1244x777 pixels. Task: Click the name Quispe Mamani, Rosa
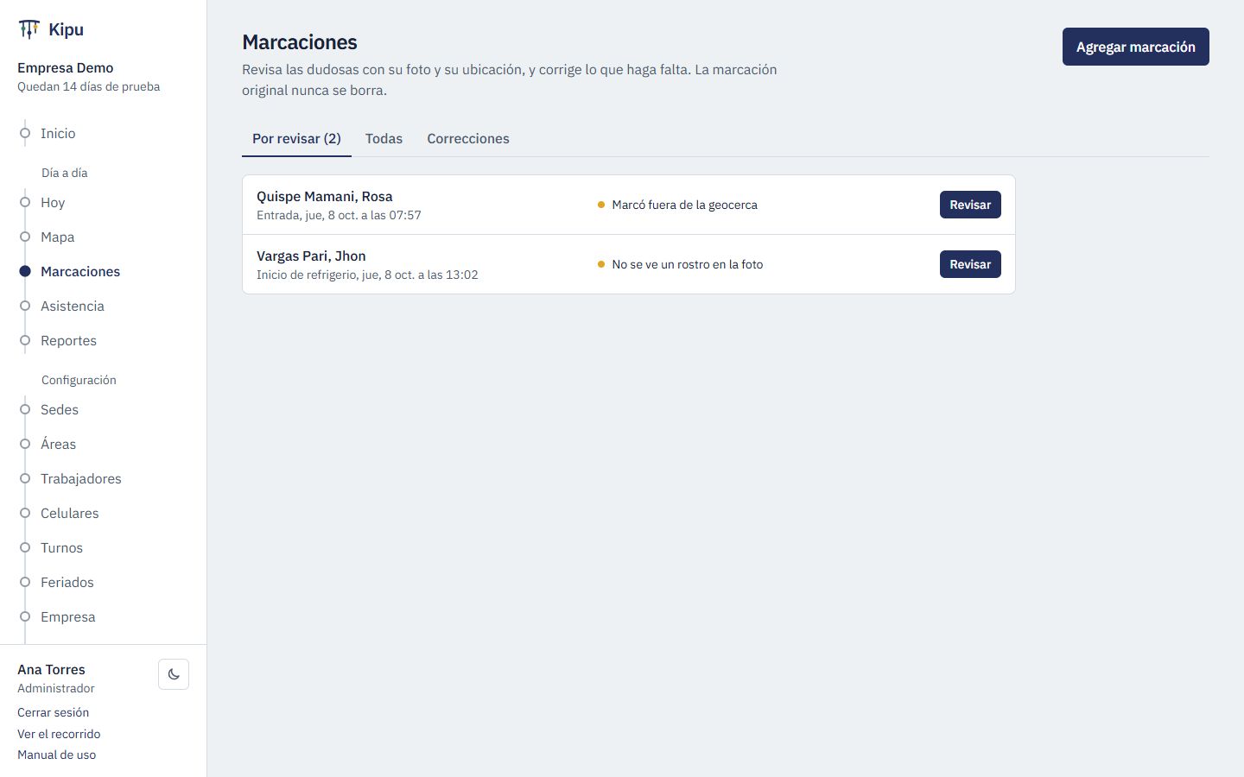pos(324,196)
